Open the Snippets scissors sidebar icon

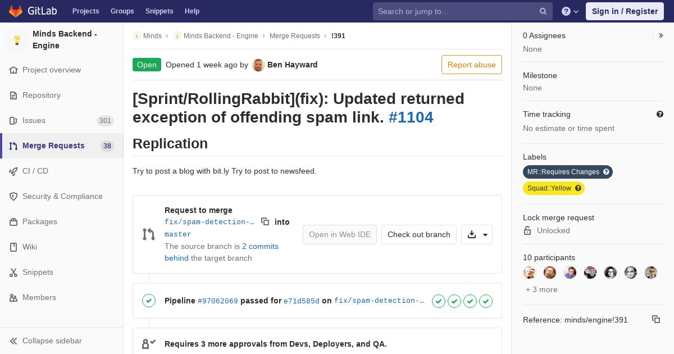click(x=13, y=273)
